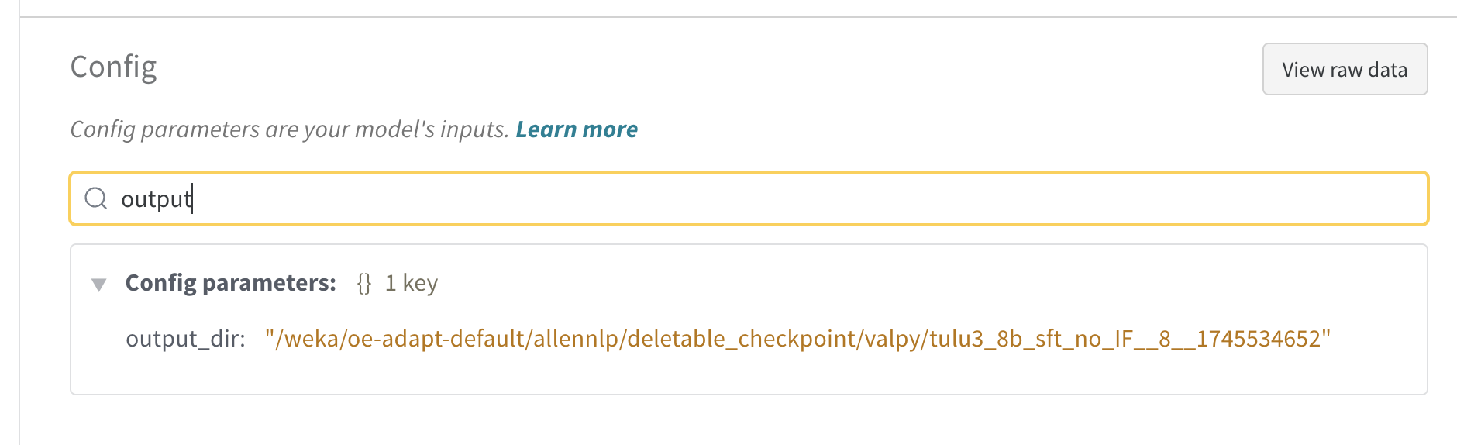
Task: Click the magnifying glass search icon
Action: 95,198
